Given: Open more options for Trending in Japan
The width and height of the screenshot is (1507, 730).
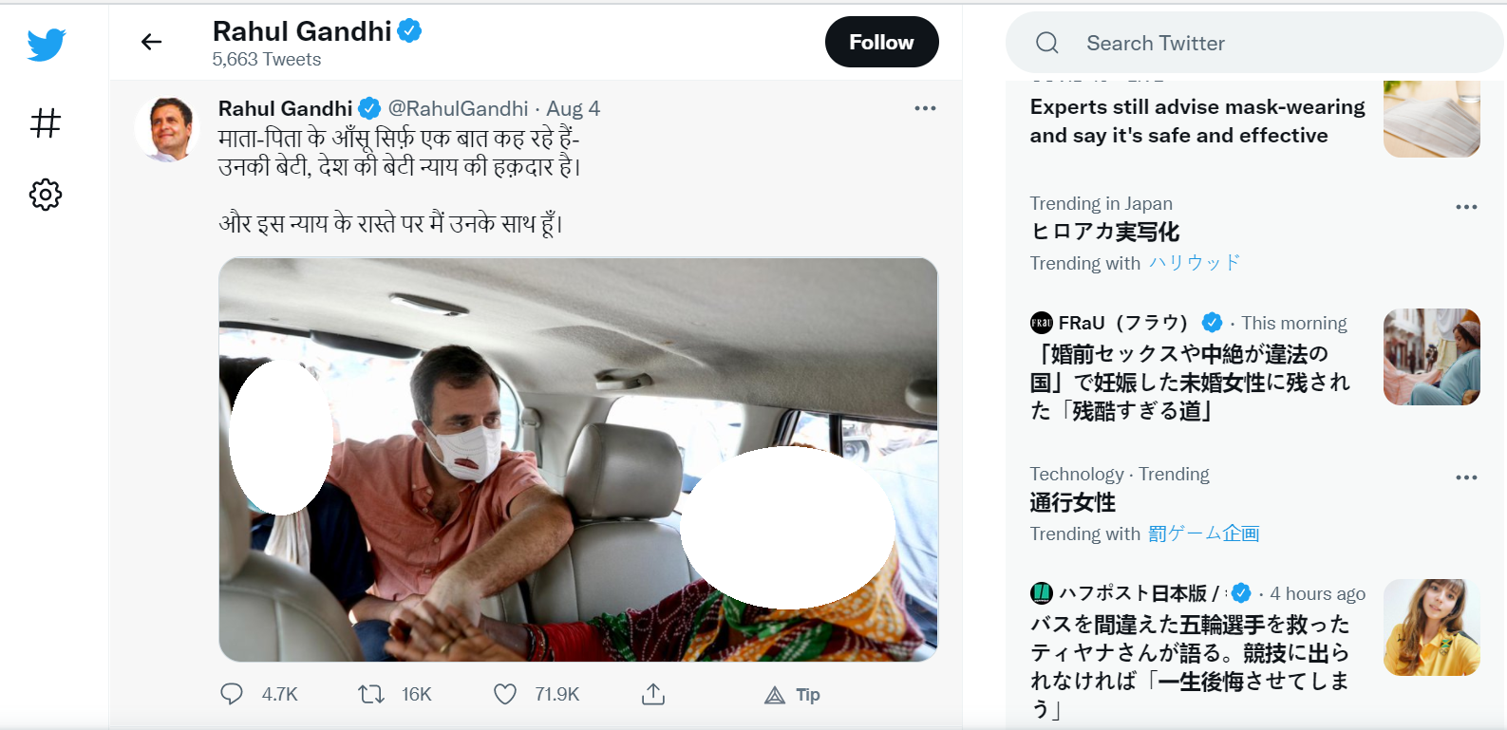Looking at the screenshot, I should pos(1466,206).
